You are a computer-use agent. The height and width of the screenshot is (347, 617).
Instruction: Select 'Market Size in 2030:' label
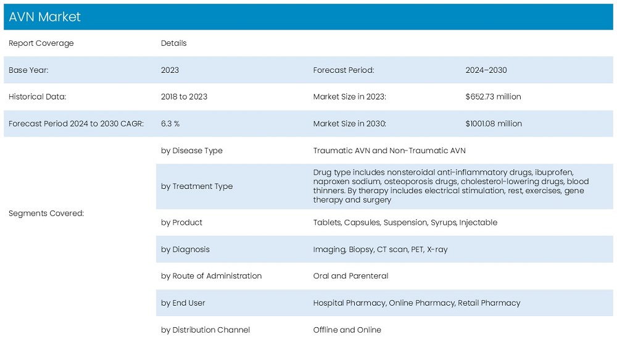click(x=349, y=123)
